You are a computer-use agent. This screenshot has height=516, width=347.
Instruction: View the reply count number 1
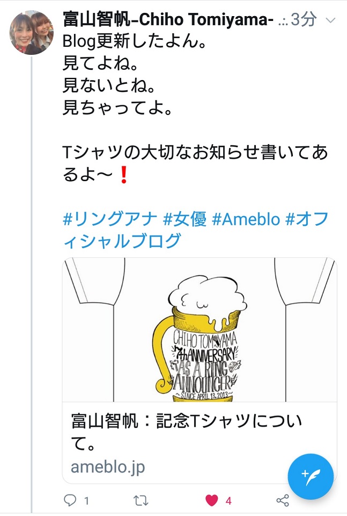click(x=86, y=501)
